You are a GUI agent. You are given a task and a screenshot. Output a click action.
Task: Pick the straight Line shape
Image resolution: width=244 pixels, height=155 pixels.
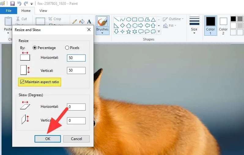tap(116, 19)
